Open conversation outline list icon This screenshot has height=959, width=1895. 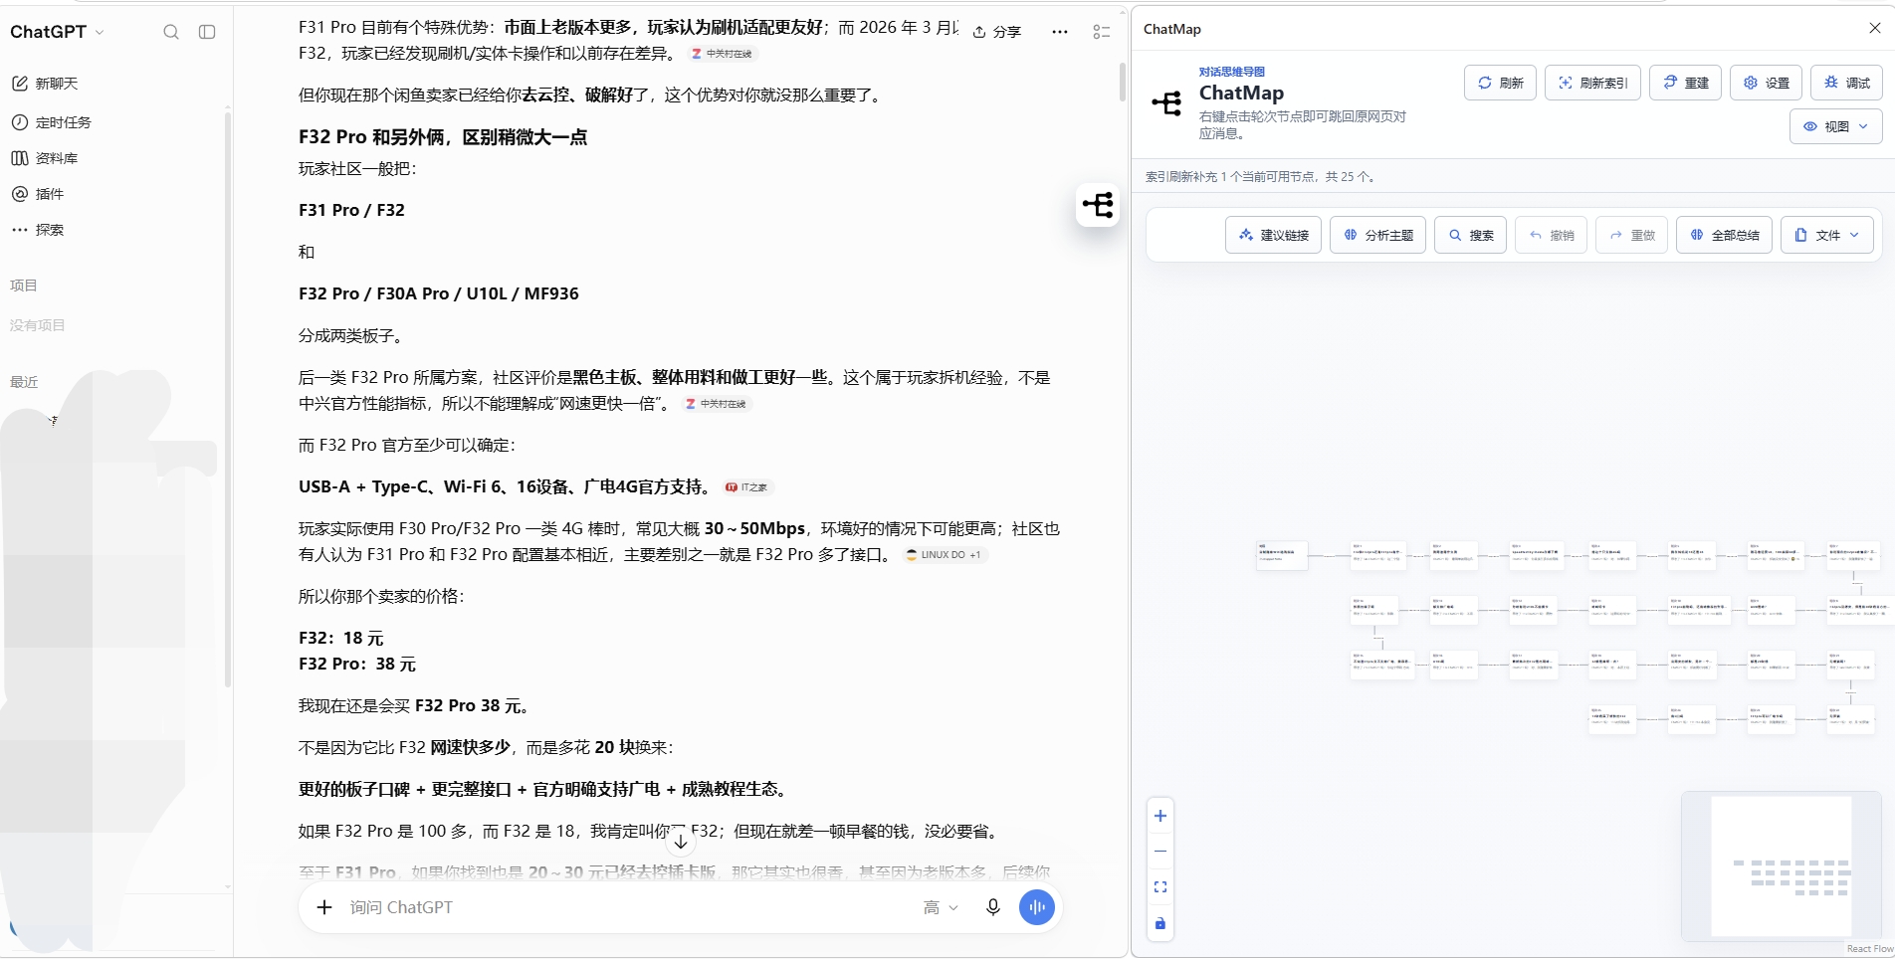(1102, 32)
